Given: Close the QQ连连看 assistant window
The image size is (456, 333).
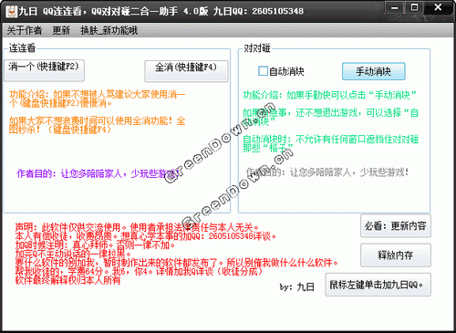Looking at the screenshot, I should coord(438,8).
